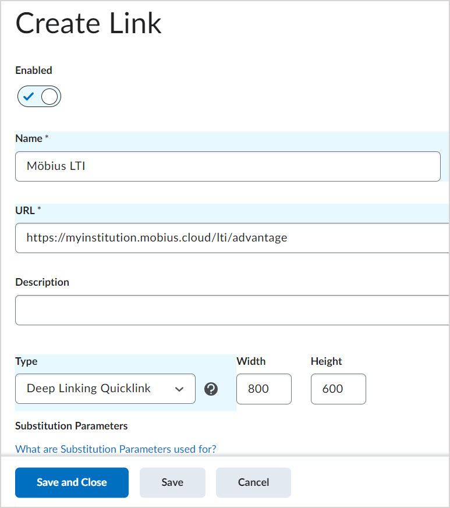Click the Width field showing 800
Image resolution: width=450 pixels, height=508 pixels.
264,389
